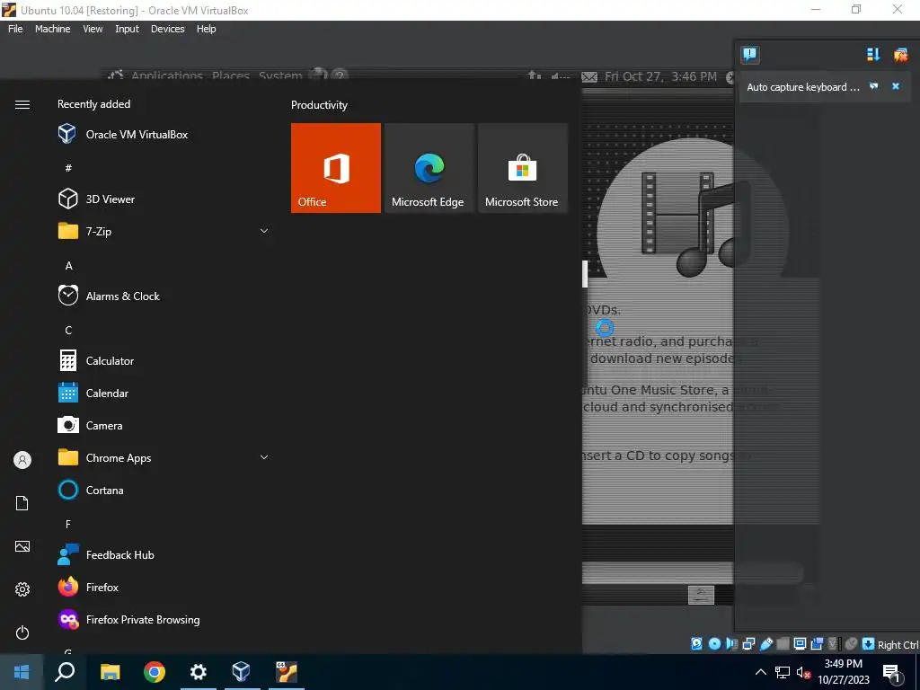Click the delete finished notifications icon
Image resolution: width=920 pixels, height=690 pixels.
[x=900, y=55]
